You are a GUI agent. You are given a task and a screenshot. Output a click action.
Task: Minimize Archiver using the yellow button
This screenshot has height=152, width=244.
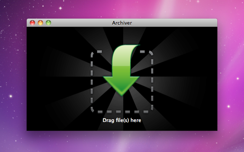(40, 23)
